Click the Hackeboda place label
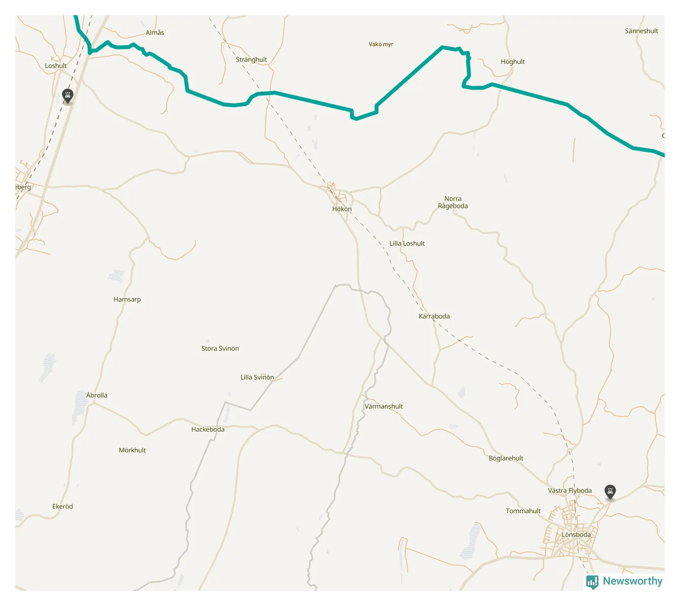680x606 pixels. (x=208, y=430)
